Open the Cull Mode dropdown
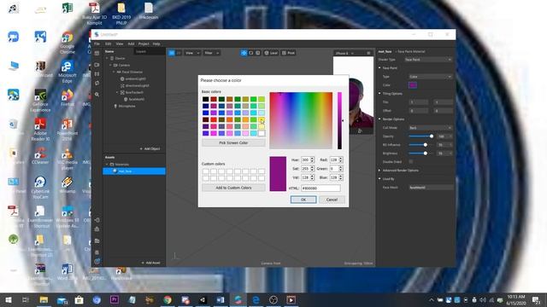The width and height of the screenshot is (547, 307). (x=431, y=128)
